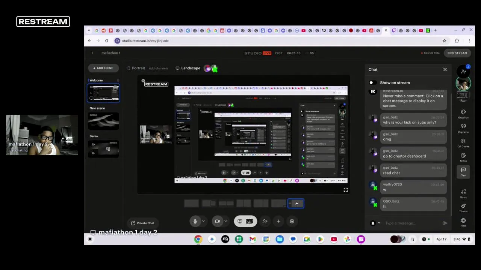This screenshot has height=270, width=481.
Task: Reload the browser page
Action: point(107,40)
